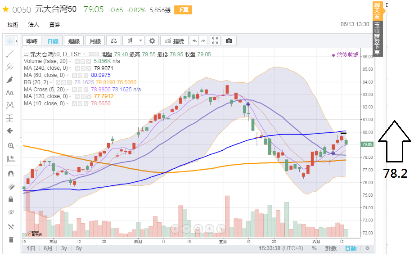Viewport: 414px width, 261px height.
Task: Switch to 日線 daily interval
Action: (x=53, y=41)
